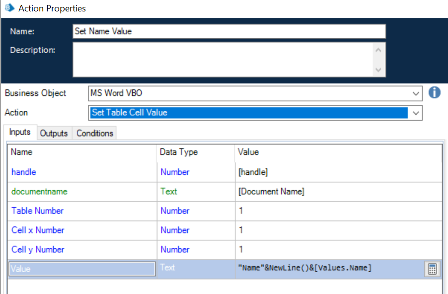448x294 pixels.
Task: Click the Cell y Number value
Action: pos(338,250)
